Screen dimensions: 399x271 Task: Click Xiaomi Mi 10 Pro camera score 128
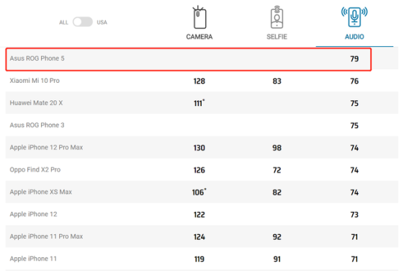click(199, 81)
